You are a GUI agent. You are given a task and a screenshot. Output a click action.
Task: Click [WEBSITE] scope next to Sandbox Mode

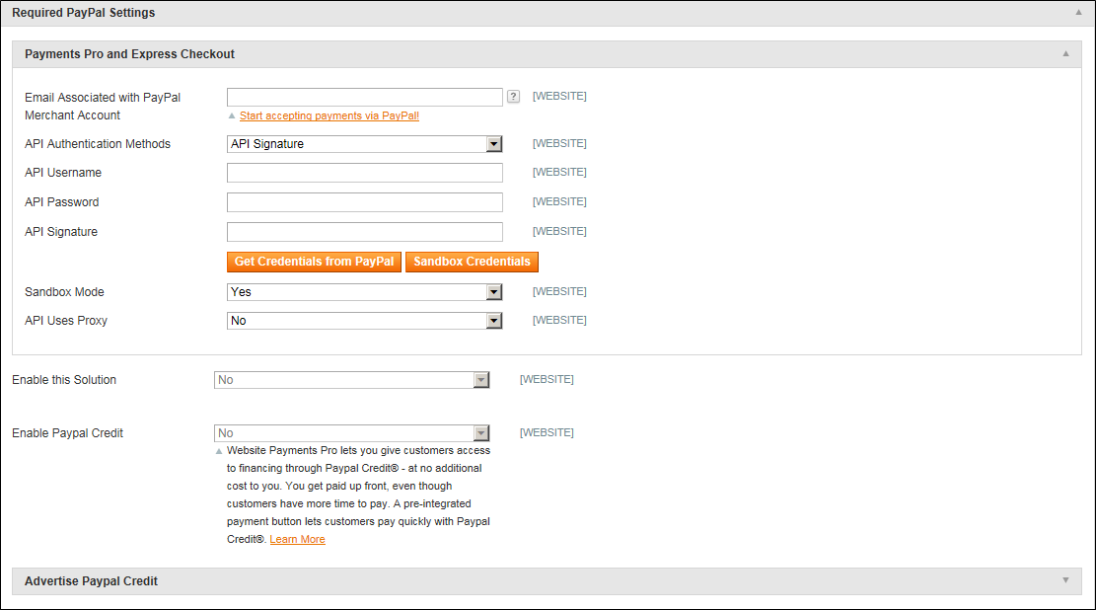pyautogui.click(x=559, y=291)
